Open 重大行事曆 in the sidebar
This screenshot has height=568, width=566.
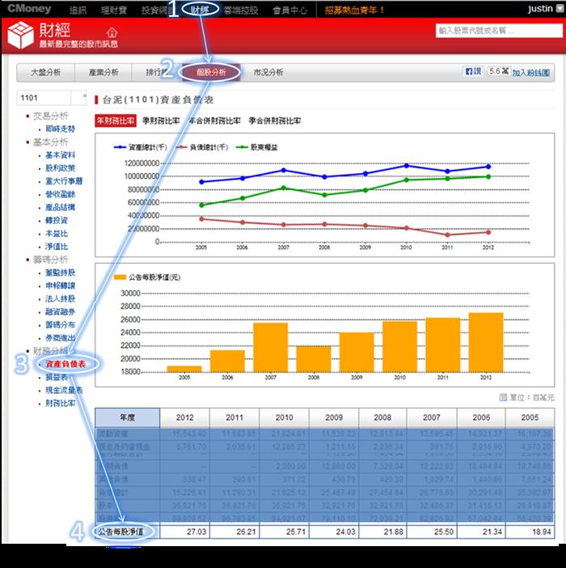pyautogui.click(x=64, y=181)
